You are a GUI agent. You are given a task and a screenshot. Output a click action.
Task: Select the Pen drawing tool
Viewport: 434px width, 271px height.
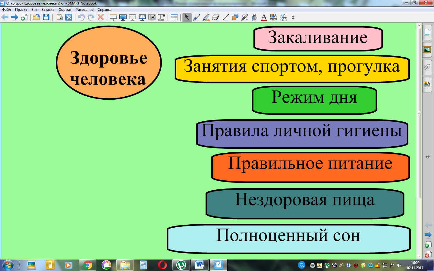click(197, 17)
